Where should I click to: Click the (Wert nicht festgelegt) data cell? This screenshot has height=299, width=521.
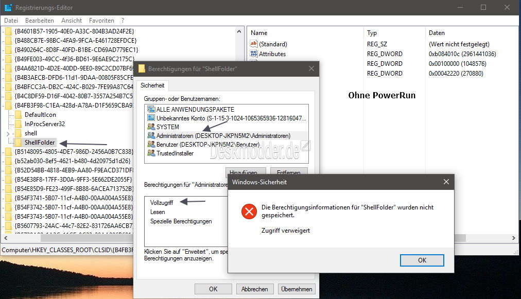click(459, 44)
